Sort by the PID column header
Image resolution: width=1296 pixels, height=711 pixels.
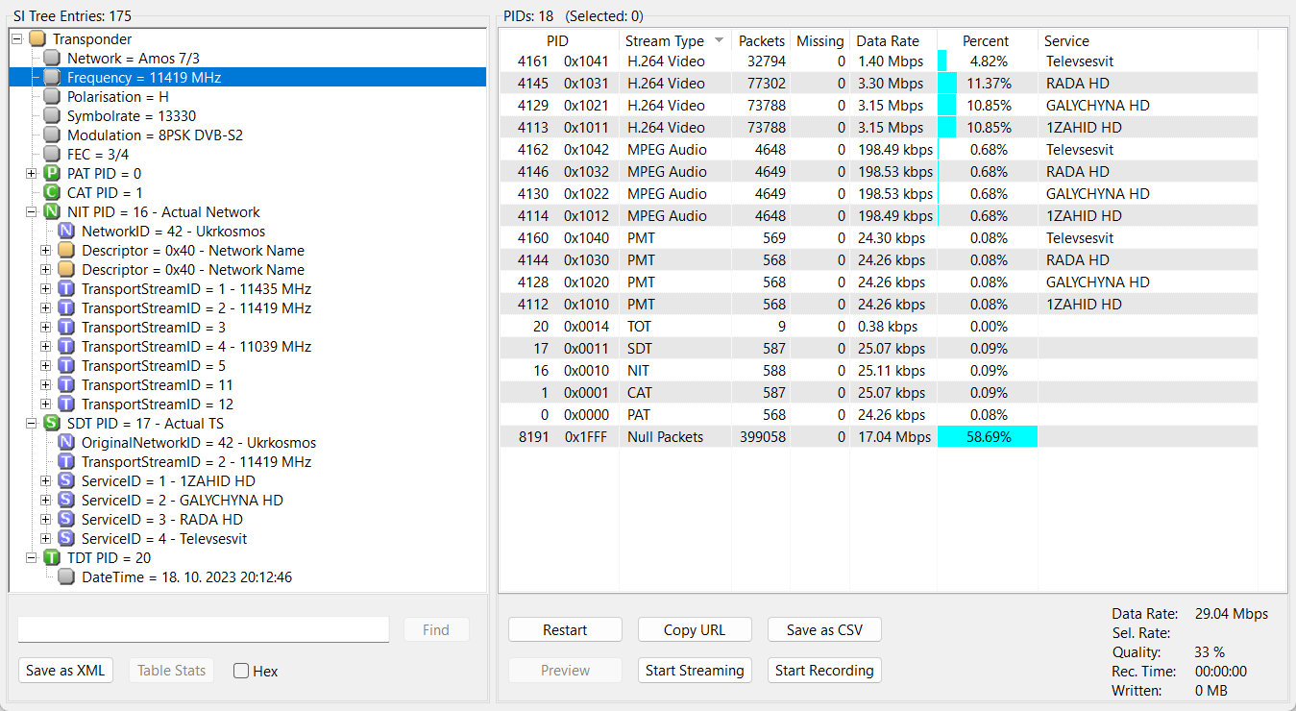tap(559, 41)
